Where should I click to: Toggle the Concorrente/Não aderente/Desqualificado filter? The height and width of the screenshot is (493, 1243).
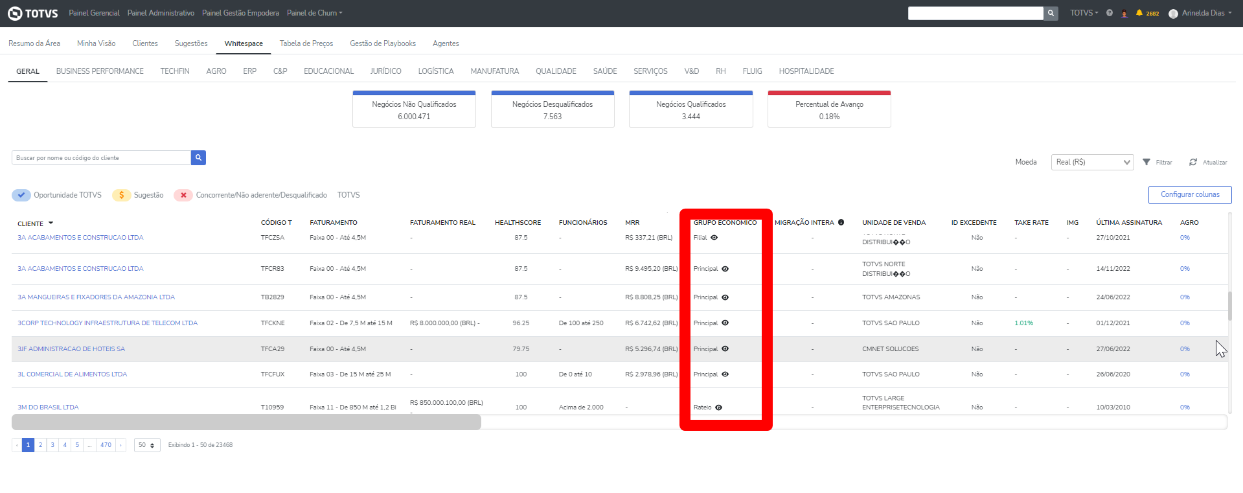point(183,195)
